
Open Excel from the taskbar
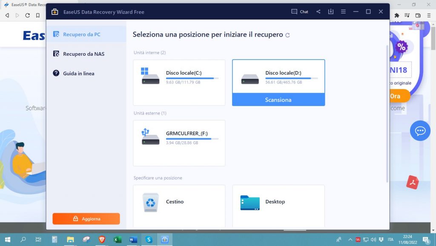pos(117,240)
